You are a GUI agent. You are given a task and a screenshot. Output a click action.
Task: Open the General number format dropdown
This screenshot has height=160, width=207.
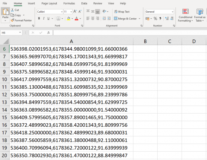pos(172,12)
